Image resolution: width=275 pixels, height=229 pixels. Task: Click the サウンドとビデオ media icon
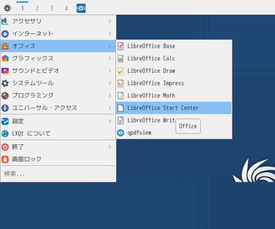pos(5,71)
